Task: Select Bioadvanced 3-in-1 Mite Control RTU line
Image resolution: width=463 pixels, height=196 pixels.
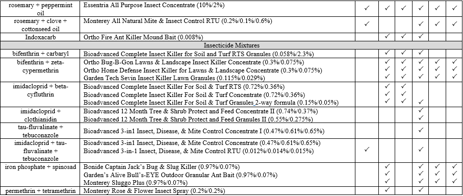Action: click(x=198, y=151)
